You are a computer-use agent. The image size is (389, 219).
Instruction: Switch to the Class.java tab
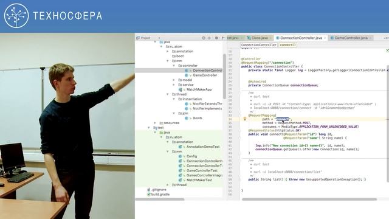pos(260,38)
